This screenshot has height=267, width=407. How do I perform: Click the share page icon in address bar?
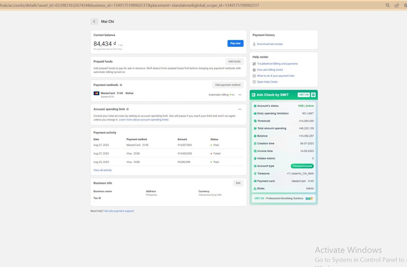(x=397, y=5)
